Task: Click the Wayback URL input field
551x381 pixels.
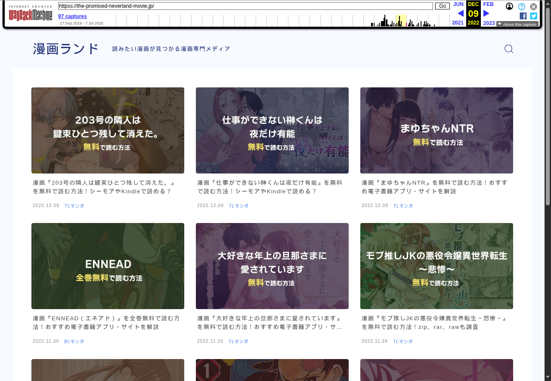Action: click(245, 6)
